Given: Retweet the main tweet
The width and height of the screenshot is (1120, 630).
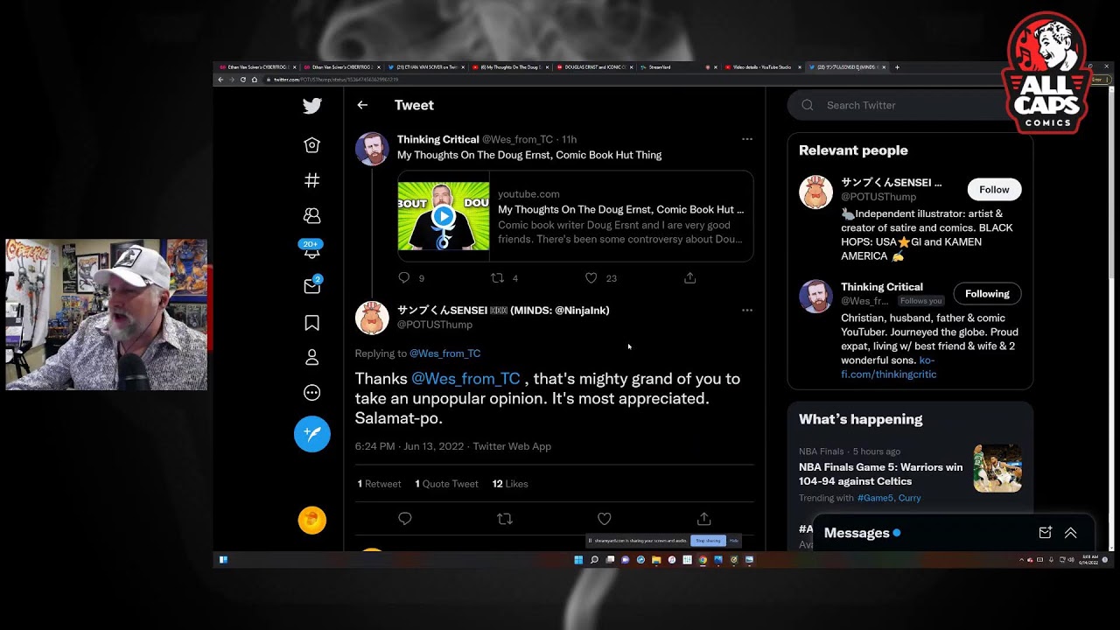Looking at the screenshot, I should tap(504, 519).
